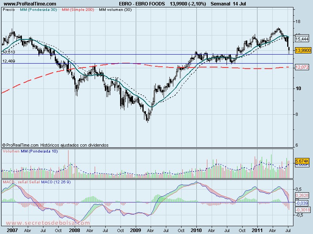Click the 13,513 horizontal line label

pyautogui.click(x=9, y=52)
